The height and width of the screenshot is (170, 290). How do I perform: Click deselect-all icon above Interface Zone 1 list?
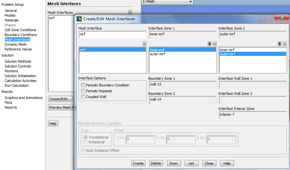click(x=215, y=44)
